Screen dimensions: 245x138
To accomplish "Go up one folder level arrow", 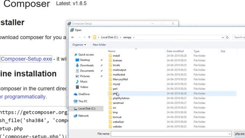I will pos(89,37).
